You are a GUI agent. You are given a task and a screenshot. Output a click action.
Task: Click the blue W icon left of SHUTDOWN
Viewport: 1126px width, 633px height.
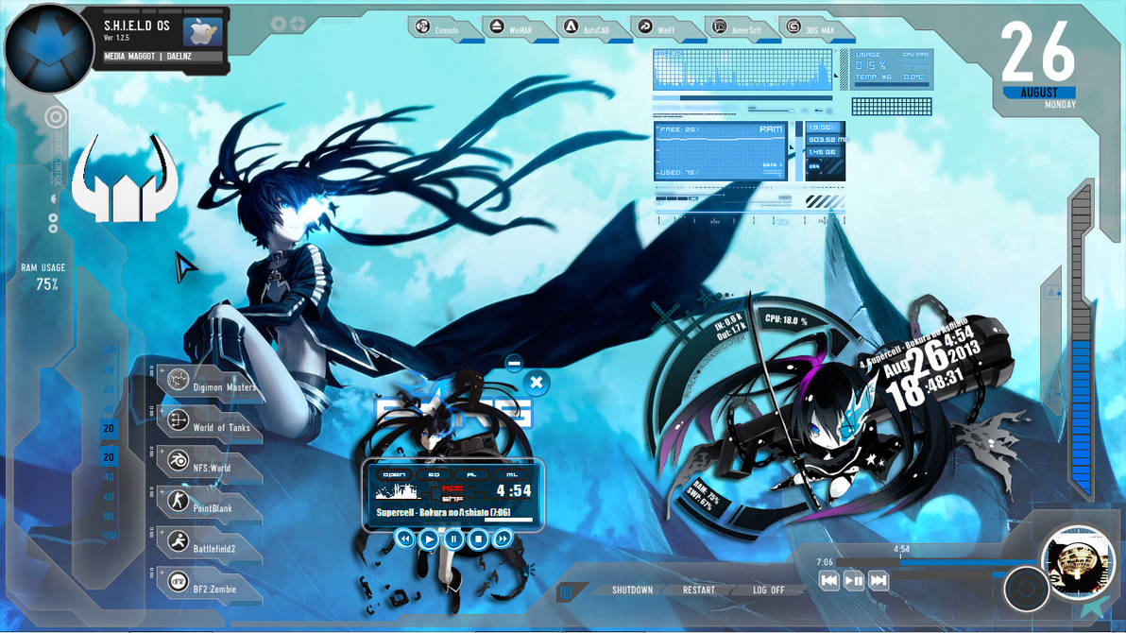point(567,591)
